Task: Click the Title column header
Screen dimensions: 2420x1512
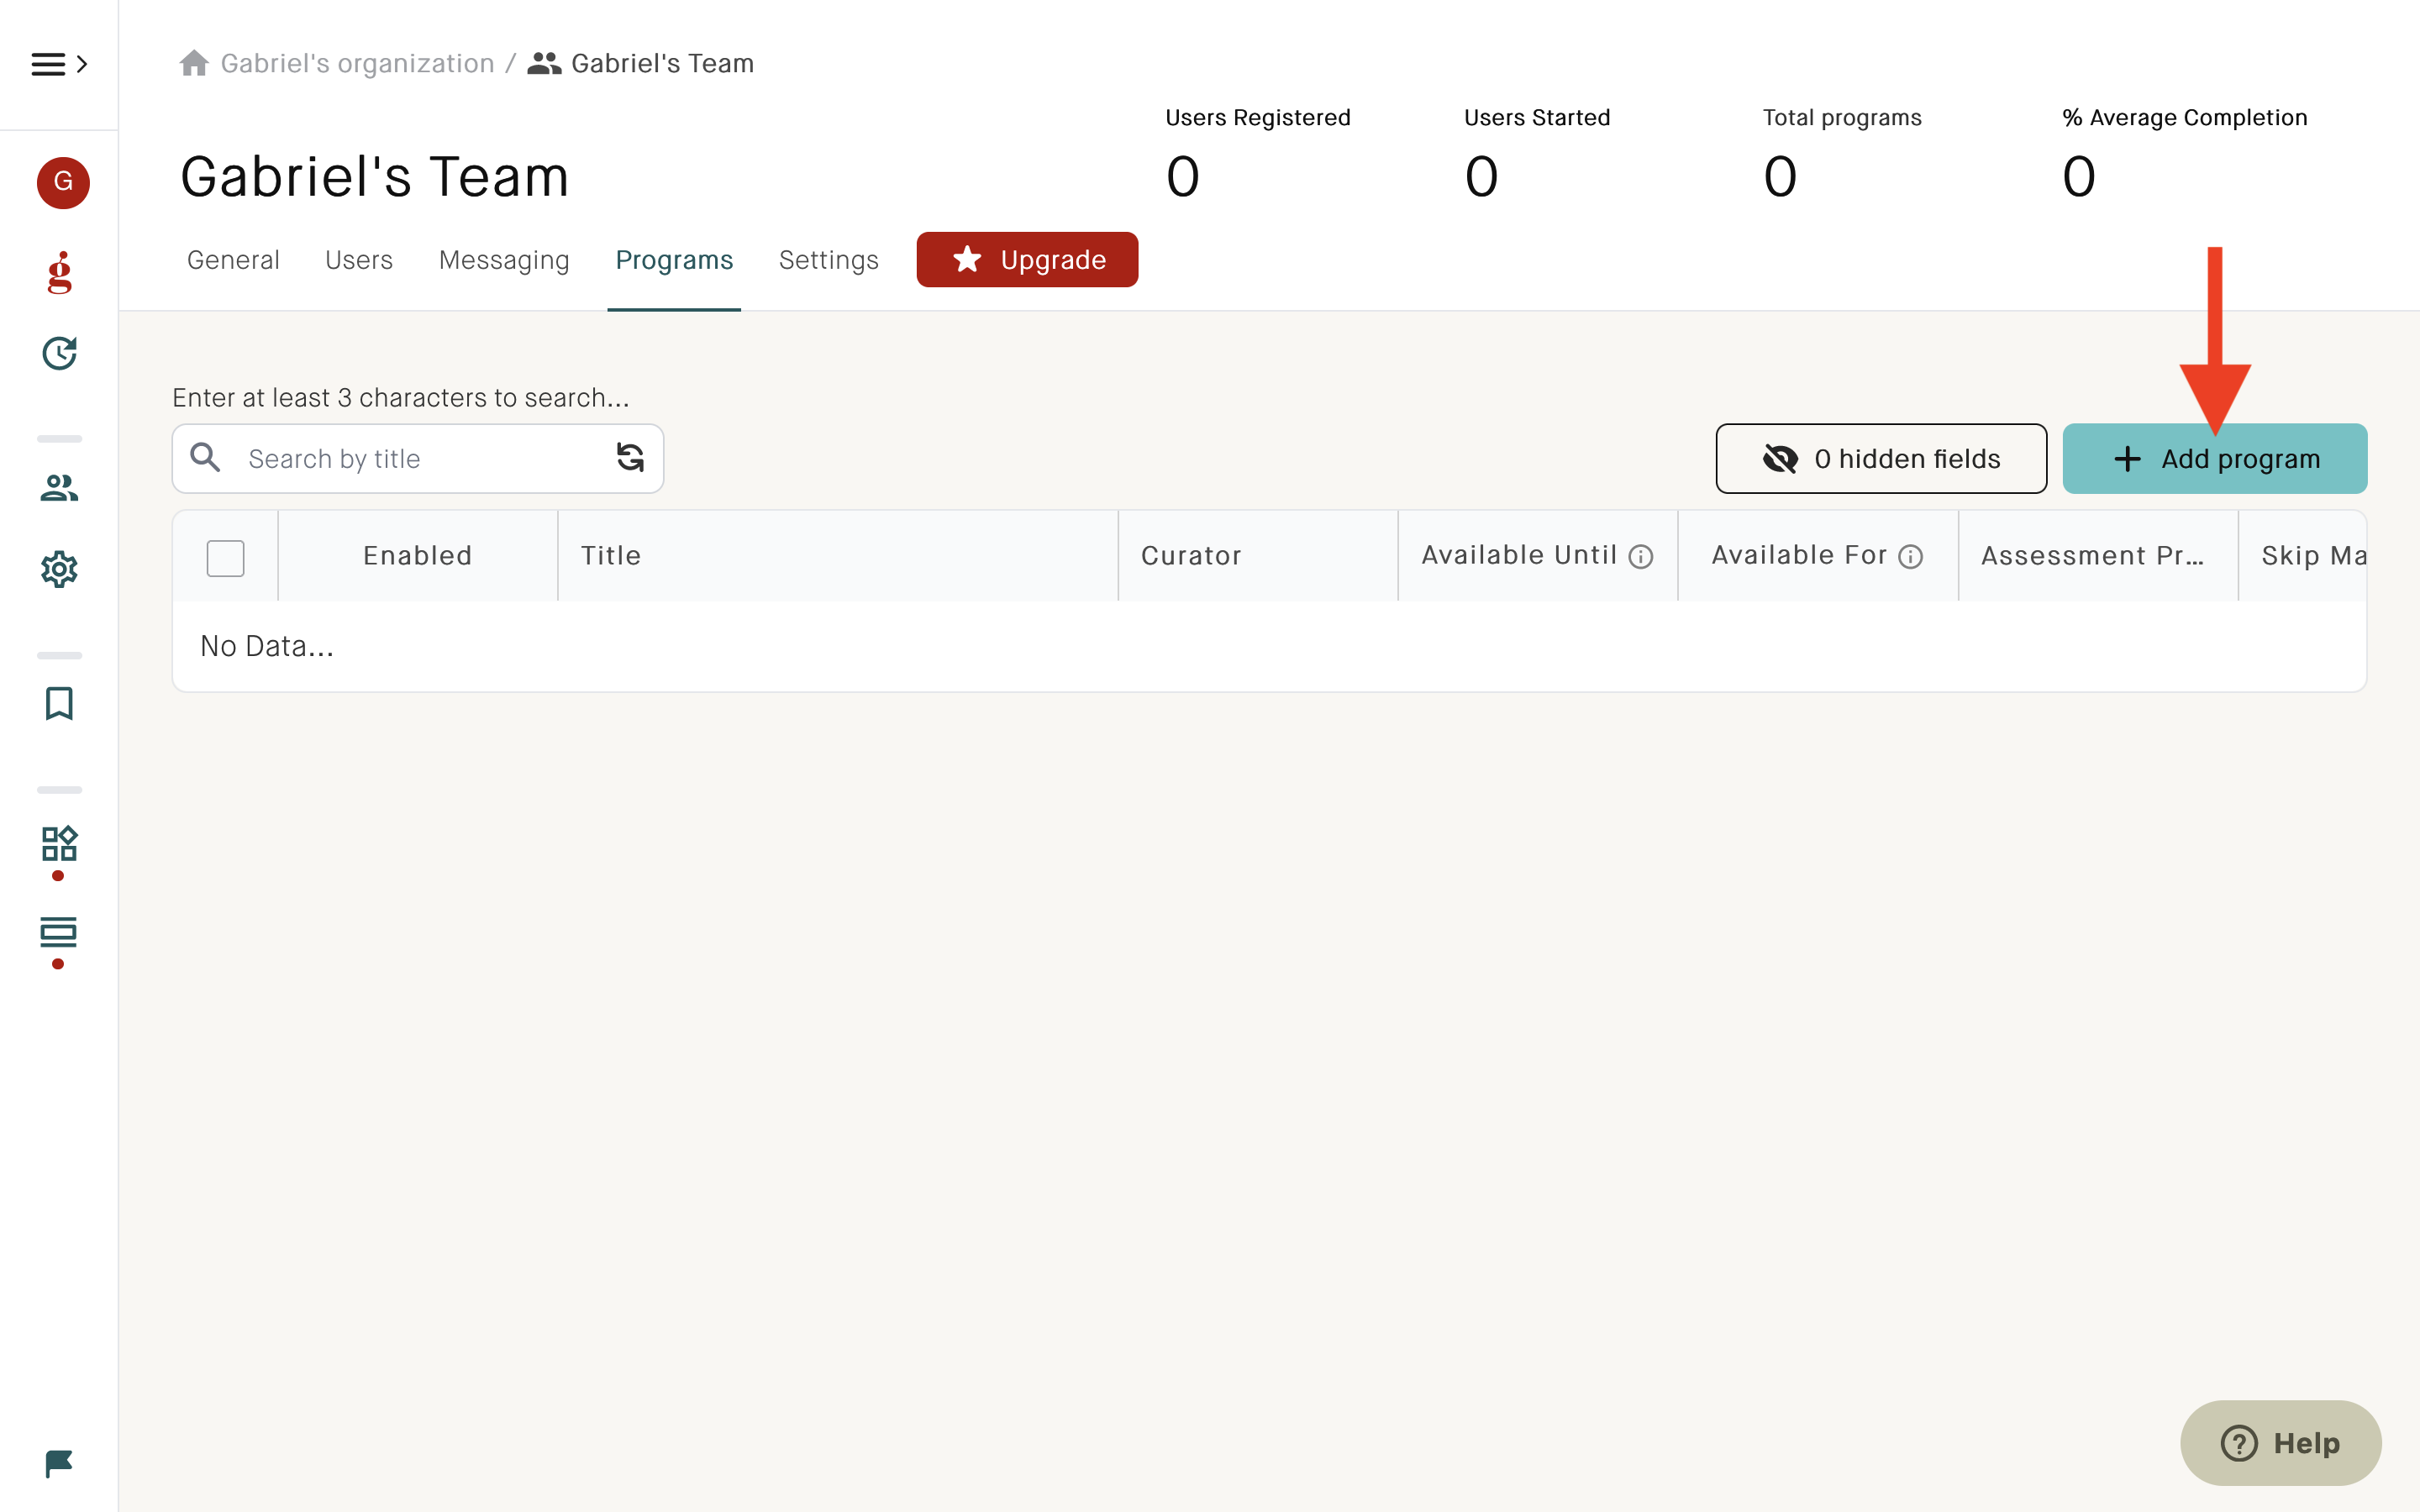Action: 837,556
